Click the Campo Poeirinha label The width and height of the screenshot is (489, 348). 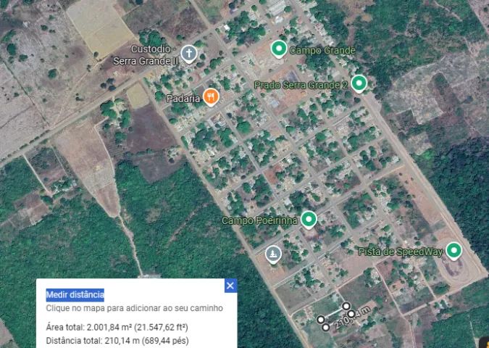(x=259, y=220)
